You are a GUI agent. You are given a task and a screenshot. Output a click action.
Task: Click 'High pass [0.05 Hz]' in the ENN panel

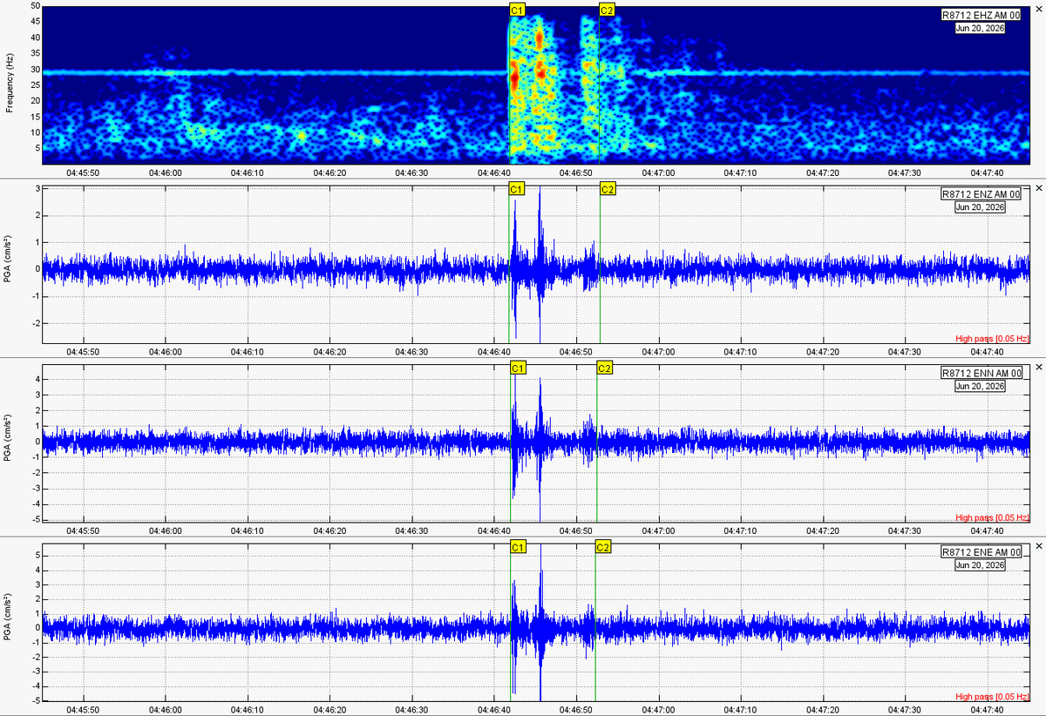[x=992, y=517]
